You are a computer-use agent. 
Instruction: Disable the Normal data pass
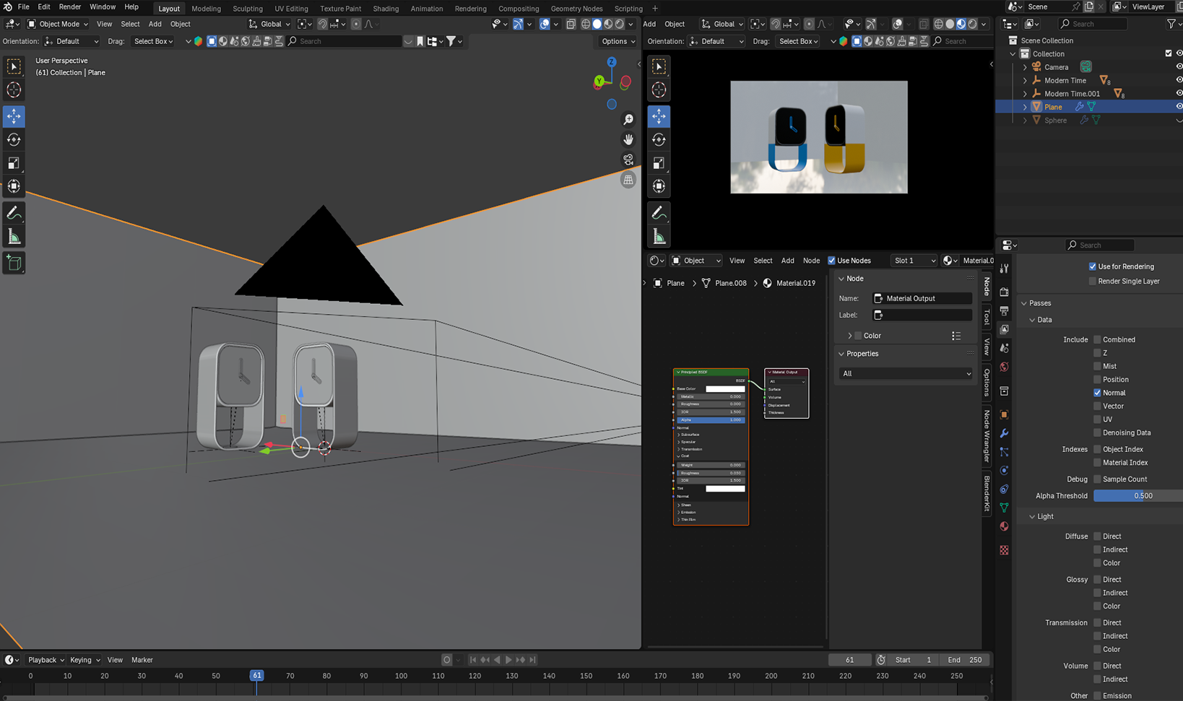[1097, 393]
